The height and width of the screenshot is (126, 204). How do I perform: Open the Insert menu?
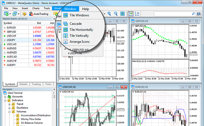tap(25, 8)
